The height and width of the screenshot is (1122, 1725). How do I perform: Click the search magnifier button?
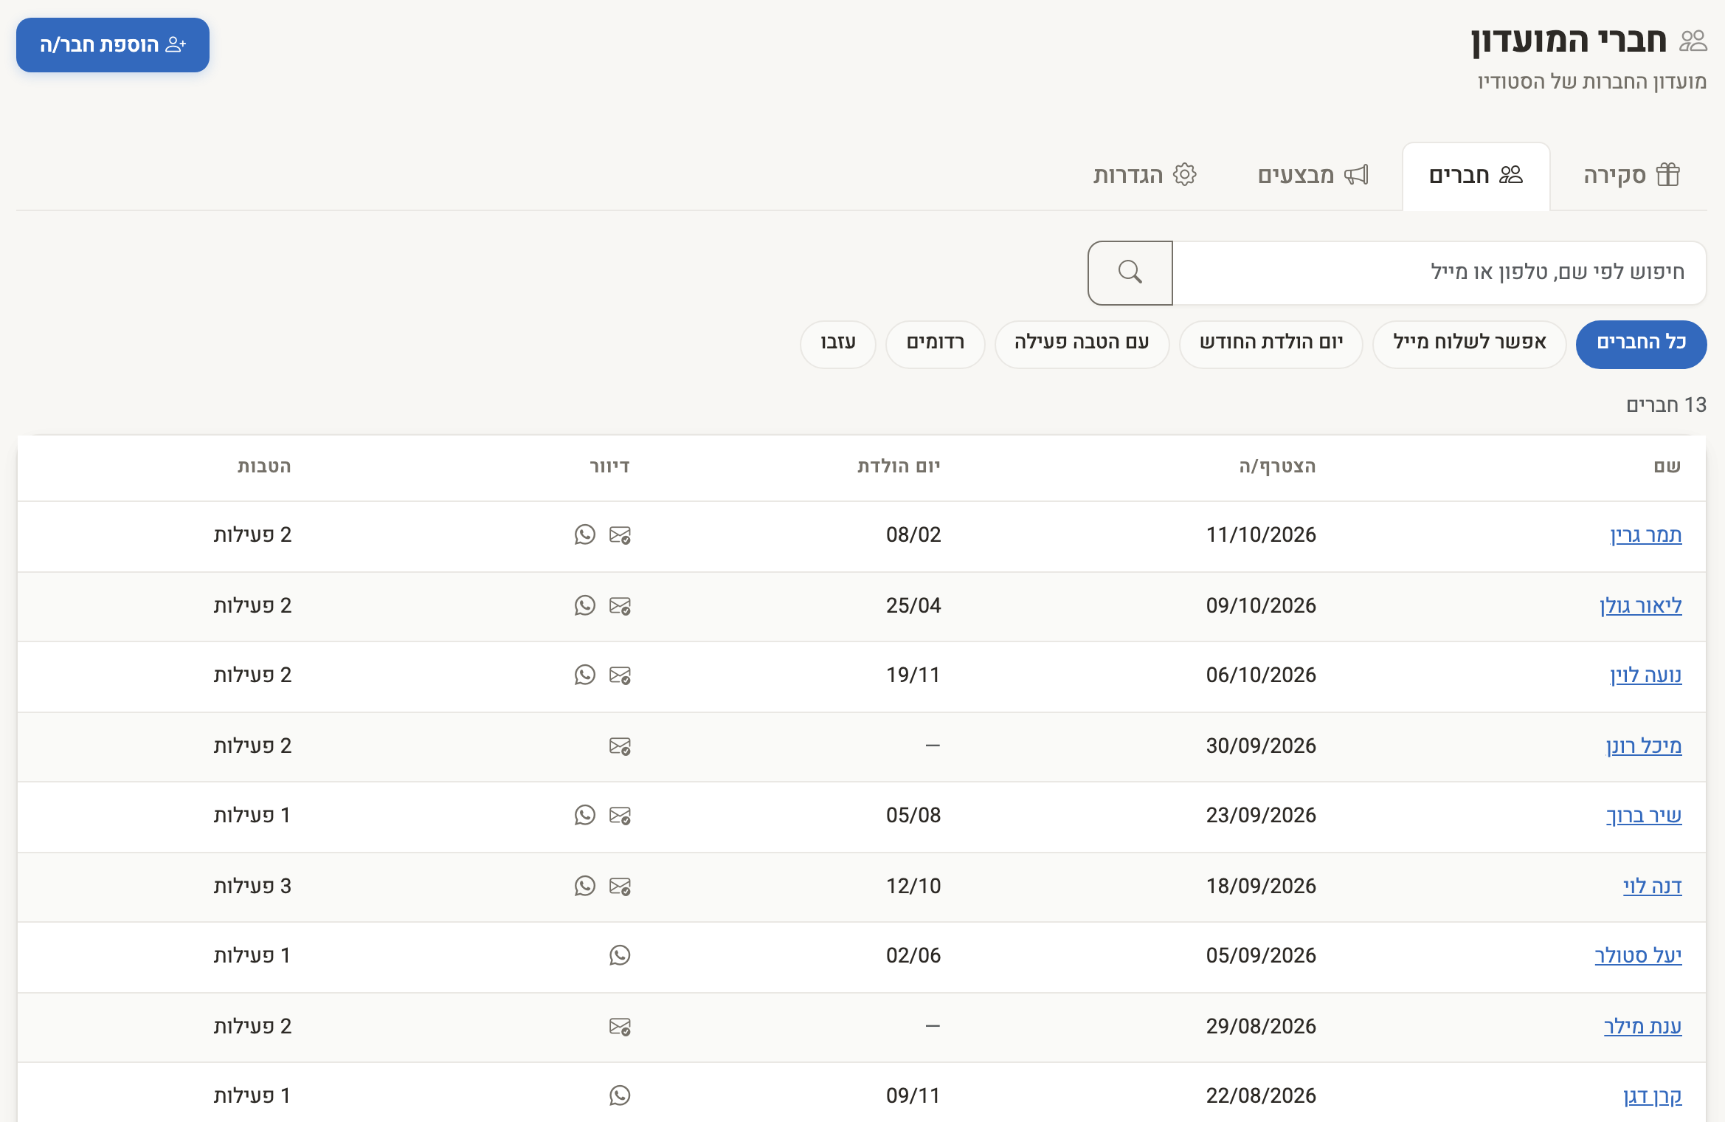[x=1130, y=272]
